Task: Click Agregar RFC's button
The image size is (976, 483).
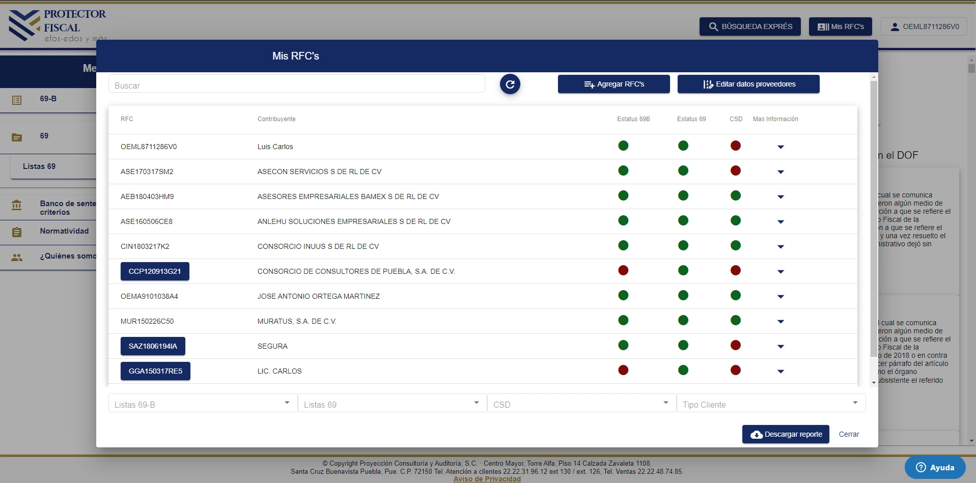Action: pos(614,84)
